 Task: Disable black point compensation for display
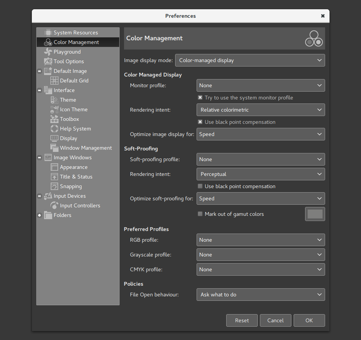200,122
